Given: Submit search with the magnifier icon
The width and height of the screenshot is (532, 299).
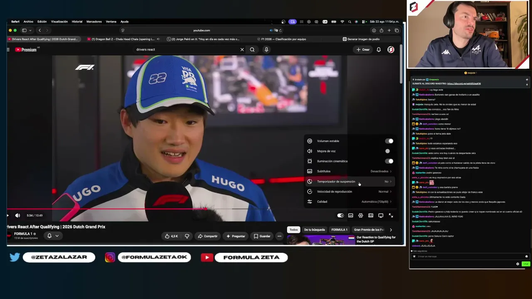Looking at the screenshot, I should coord(252,50).
